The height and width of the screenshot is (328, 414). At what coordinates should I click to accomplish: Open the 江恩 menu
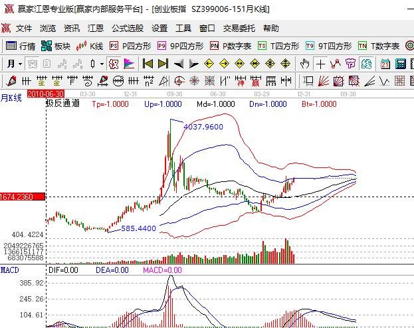point(95,29)
